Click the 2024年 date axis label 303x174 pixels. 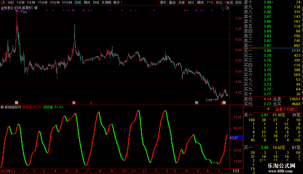click(x=6, y=171)
